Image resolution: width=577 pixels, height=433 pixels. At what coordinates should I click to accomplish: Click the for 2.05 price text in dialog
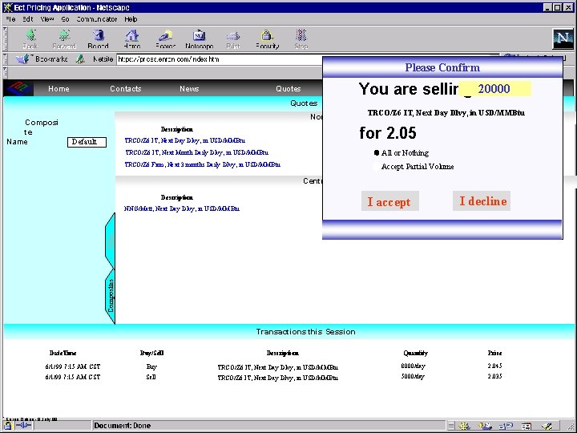(x=388, y=133)
